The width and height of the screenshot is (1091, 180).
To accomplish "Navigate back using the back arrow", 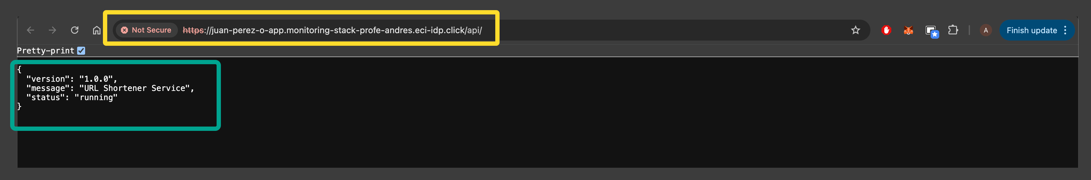I will [30, 30].
